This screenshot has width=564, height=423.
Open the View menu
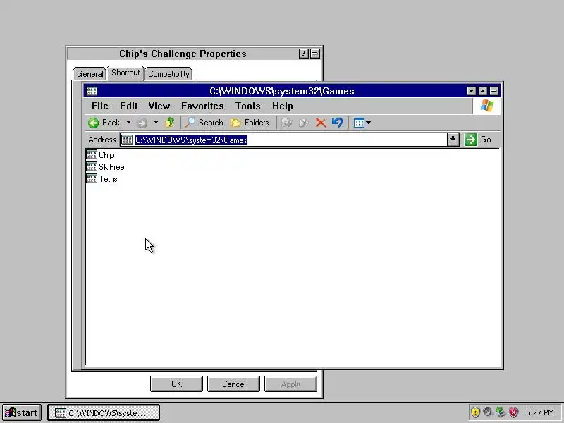(x=159, y=106)
